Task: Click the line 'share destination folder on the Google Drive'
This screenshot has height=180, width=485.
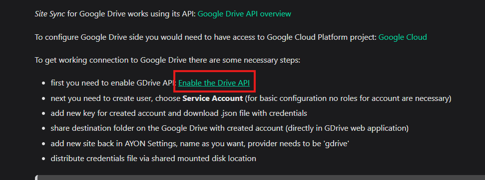Action: (x=229, y=128)
